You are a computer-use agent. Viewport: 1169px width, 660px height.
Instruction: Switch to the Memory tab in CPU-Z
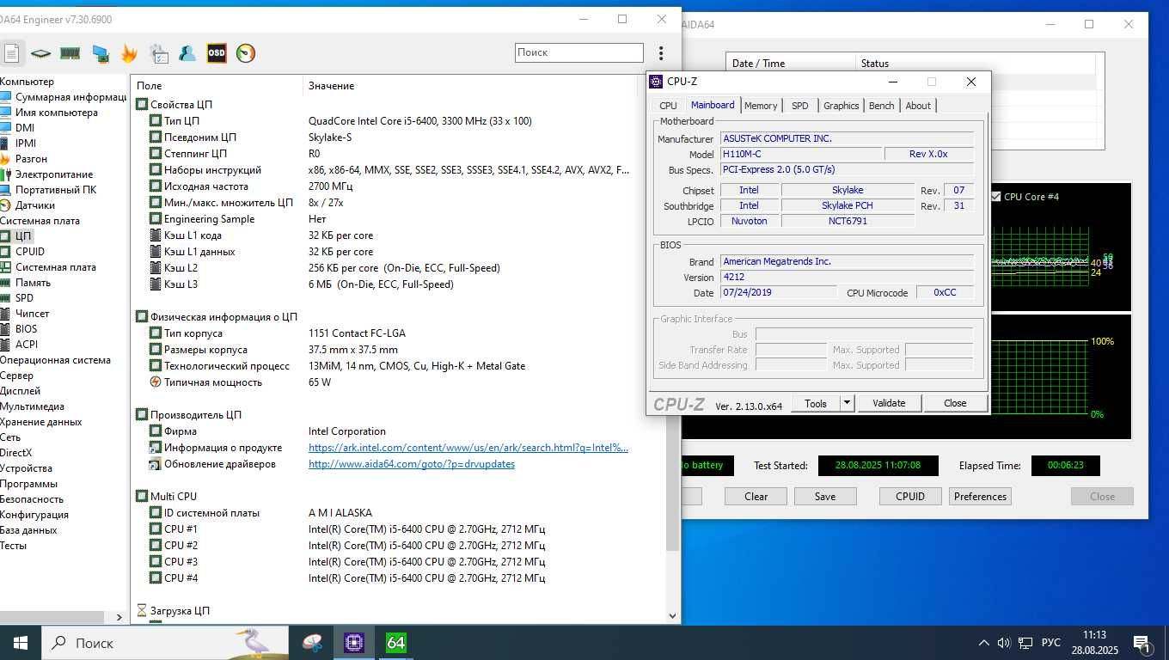pyautogui.click(x=761, y=106)
